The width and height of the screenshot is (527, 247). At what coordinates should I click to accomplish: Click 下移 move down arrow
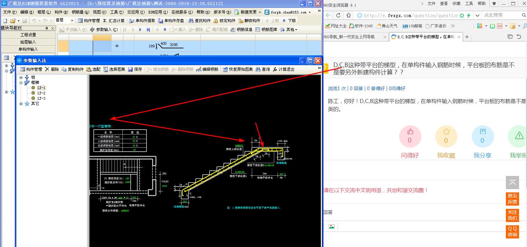pyautogui.click(x=289, y=20)
